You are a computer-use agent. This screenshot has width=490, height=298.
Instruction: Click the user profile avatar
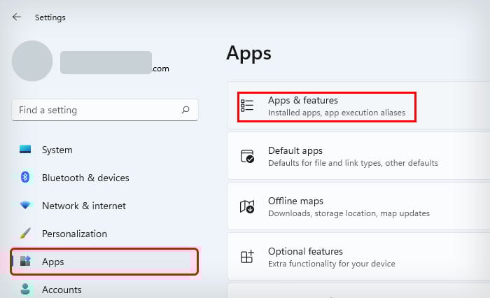point(32,61)
